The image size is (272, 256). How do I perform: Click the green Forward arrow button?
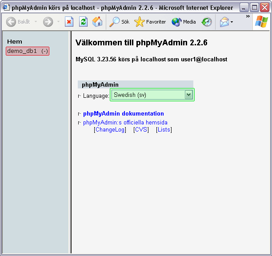coord(48,22)
